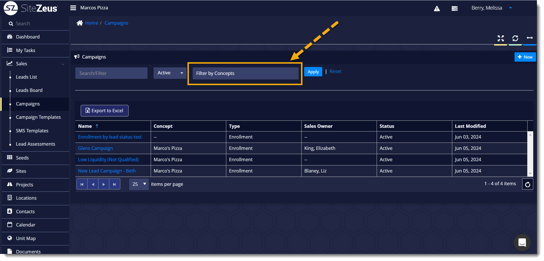Open Glens Campaign link
Image resolution: width=544 pixels, height=261 pixels.
pyautogui.click(x=95, y=148)
